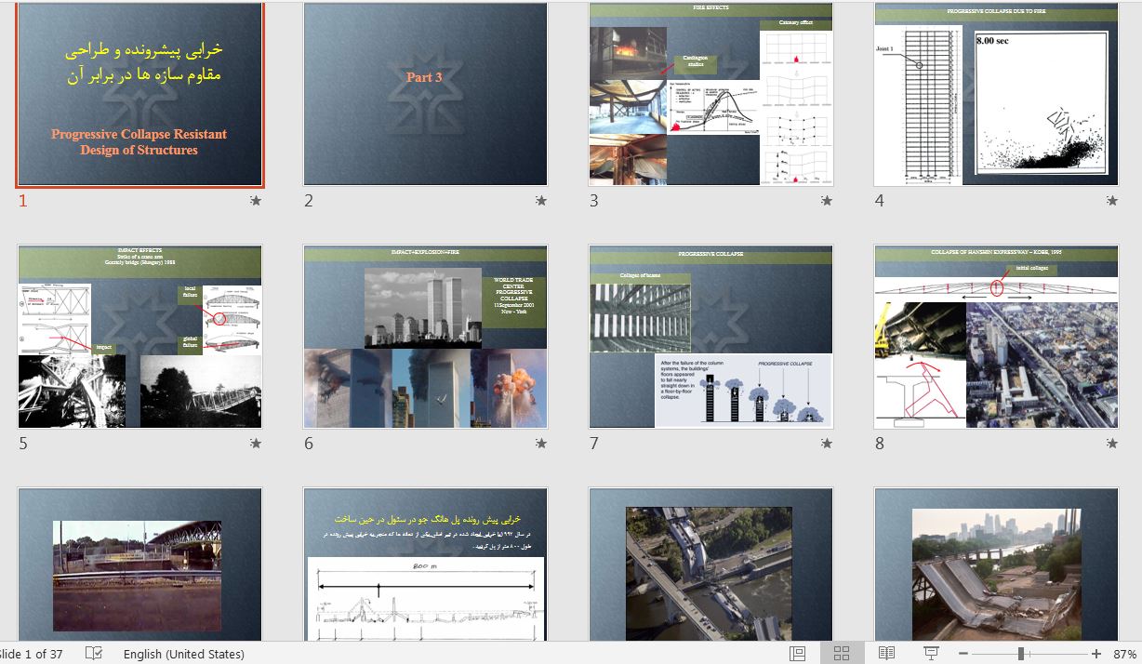Select the Fire Effects slide 3 thumbnail
1142x664 pixels.
click(x=710, y=94)
